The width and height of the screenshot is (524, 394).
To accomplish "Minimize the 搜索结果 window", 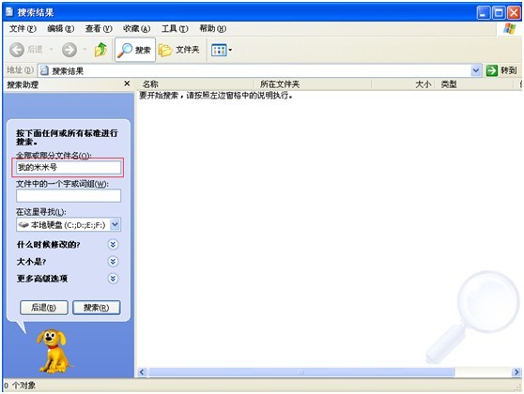I will tap(484, 13).
